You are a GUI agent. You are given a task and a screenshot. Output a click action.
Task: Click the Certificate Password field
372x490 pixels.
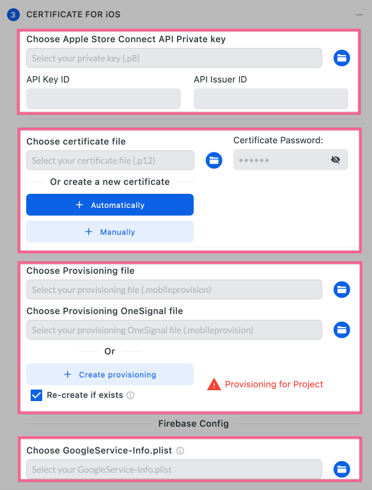tap(291, 160)
